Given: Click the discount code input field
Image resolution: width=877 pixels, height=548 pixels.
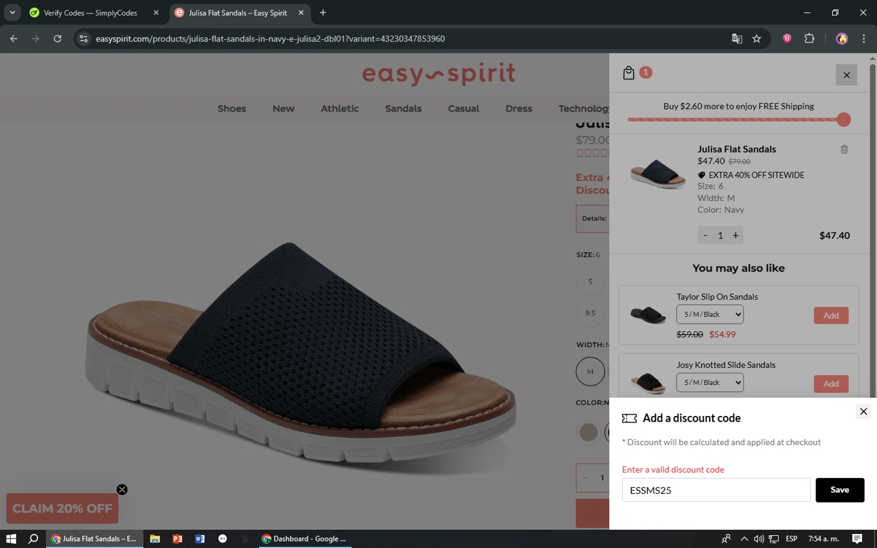Looking at the screenshot, I should [716, 490].
